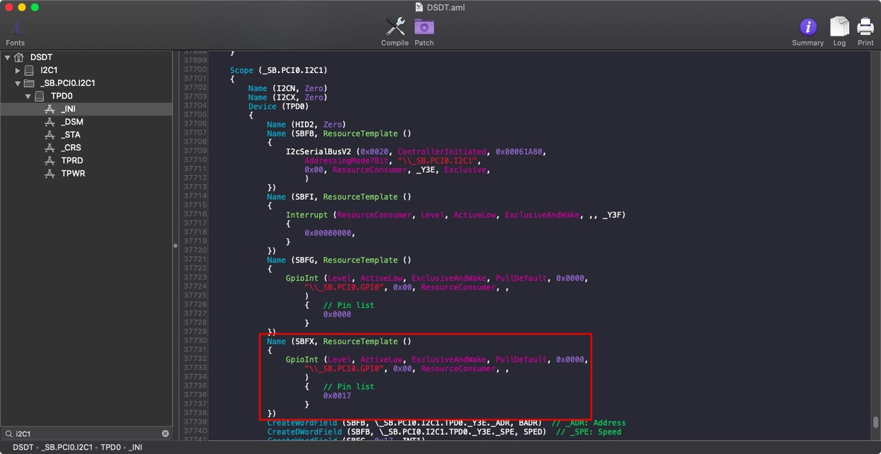Click the Device (TPD0) code line
Image resolution: width=881 pixels, height=454 pixels.
[279, 106]
